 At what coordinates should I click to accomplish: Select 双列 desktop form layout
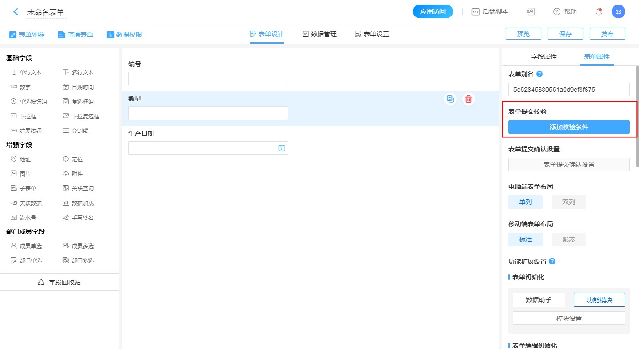point(568,202)
